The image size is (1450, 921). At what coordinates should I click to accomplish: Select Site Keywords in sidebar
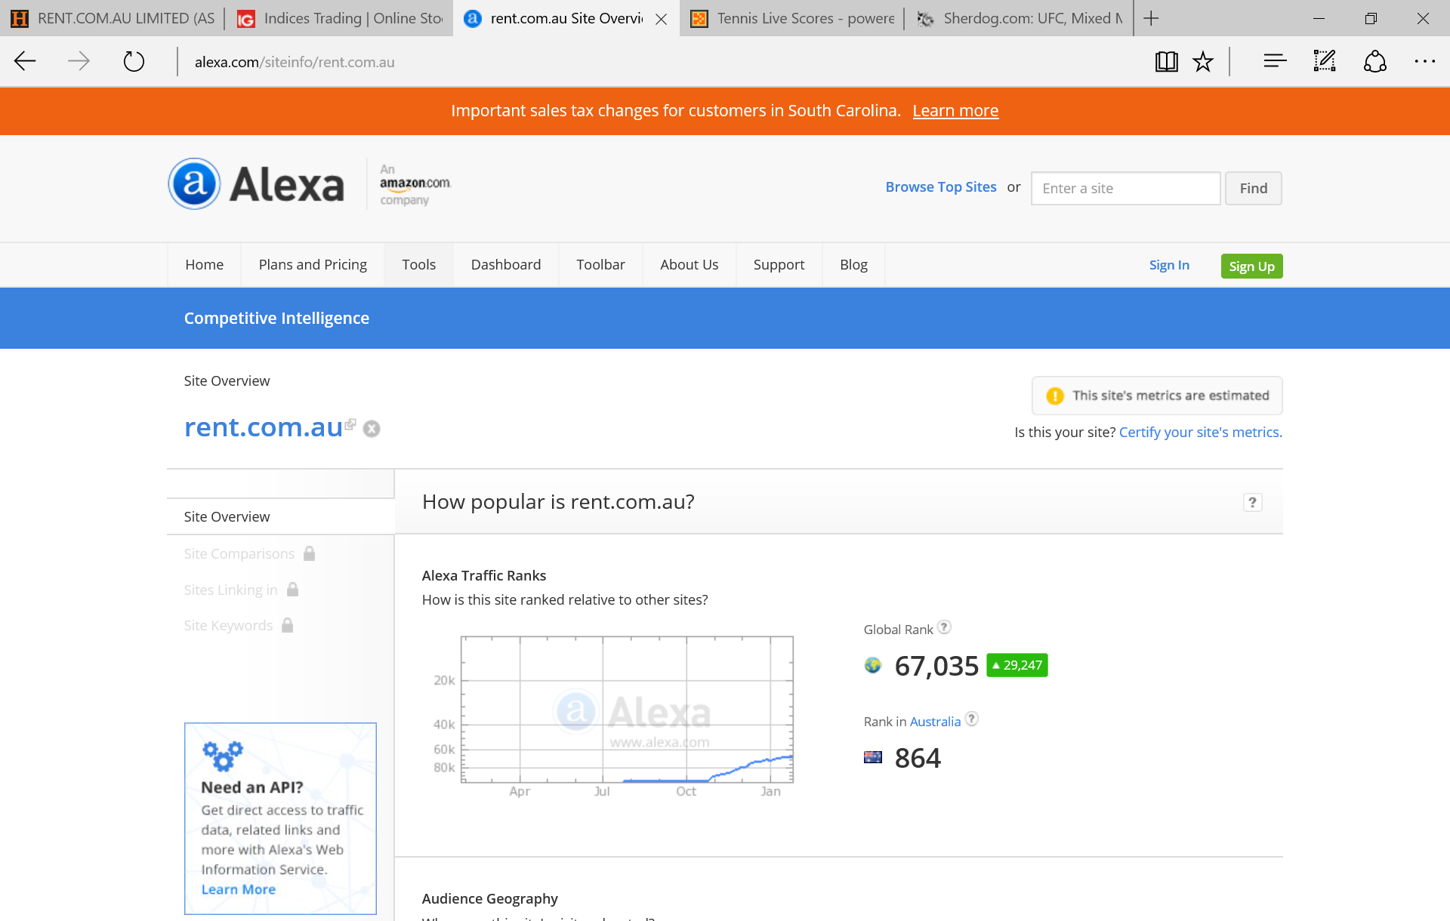[x=228, y=625]
